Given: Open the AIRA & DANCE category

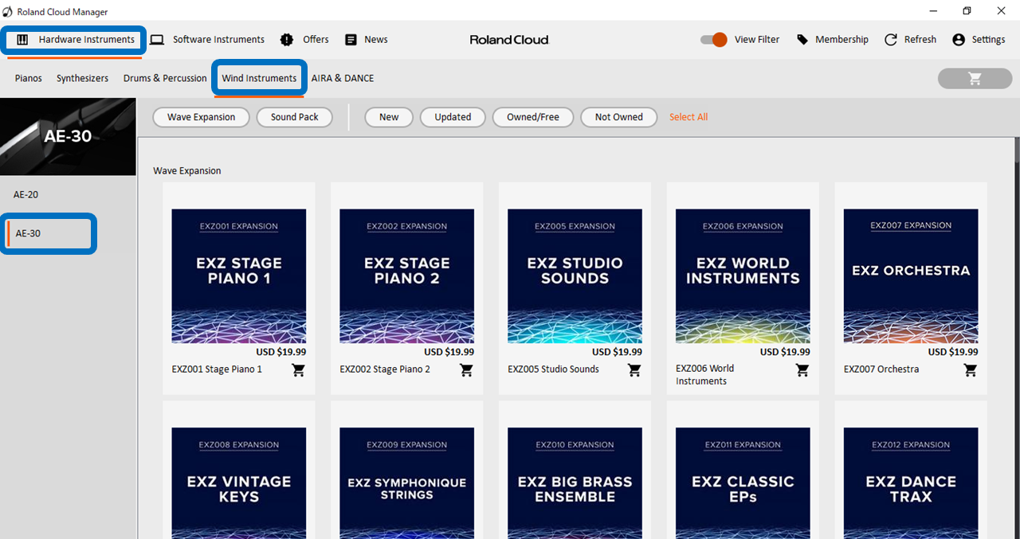Looking at the screenshot, I should (x=343, y=78).
